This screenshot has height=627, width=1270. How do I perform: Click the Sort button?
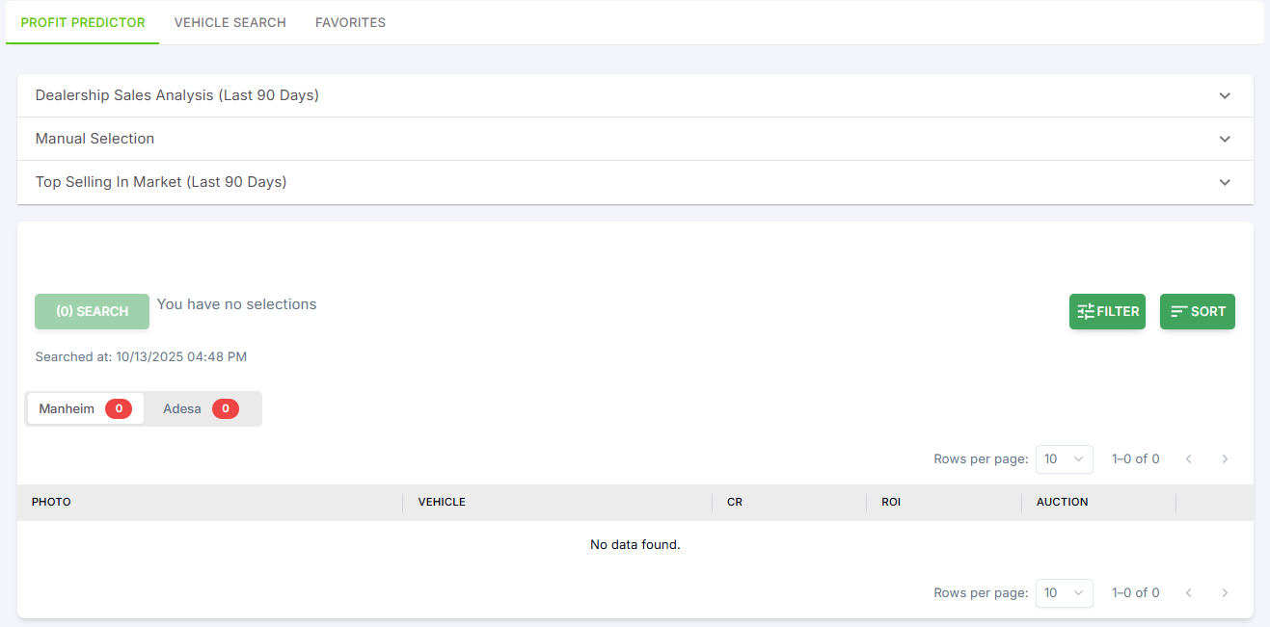[1197, 312]
